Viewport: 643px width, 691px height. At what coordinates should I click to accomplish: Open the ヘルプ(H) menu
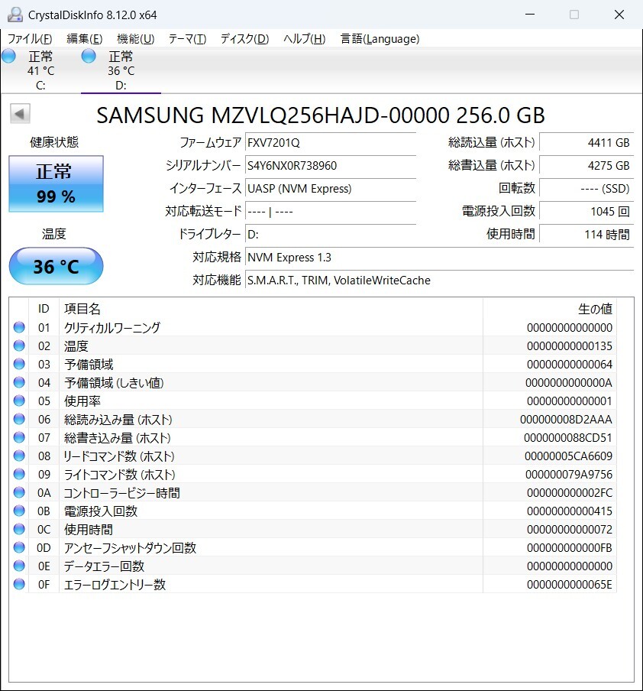pos(304,39)
